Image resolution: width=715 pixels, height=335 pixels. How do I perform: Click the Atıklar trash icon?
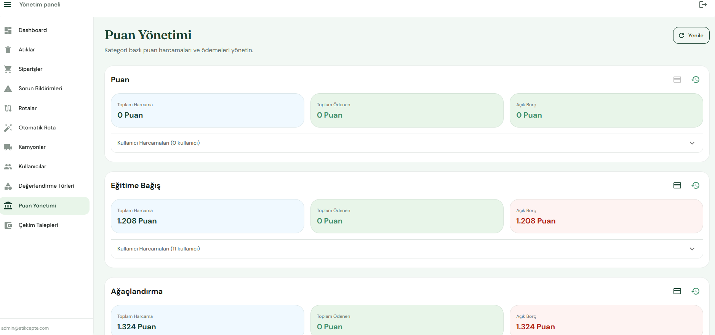tap(8, 50)
